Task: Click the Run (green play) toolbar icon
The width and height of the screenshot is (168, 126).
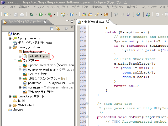Action: click(x=41, y=14)
